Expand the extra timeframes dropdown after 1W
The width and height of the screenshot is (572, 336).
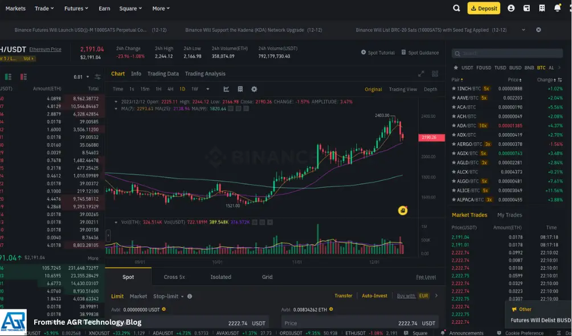[x=207, y=89]
